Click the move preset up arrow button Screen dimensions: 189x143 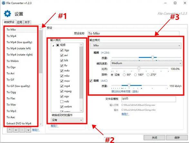(10, 130)
